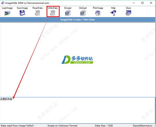Click the Print Image printer icon
156x127 pixels.
coord(98,13)
